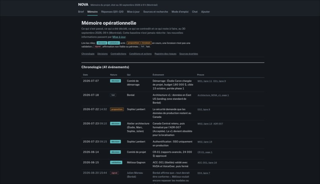Click 'Boréal' in the Qui column
The image size is (320, 184).
pos(131,95)
